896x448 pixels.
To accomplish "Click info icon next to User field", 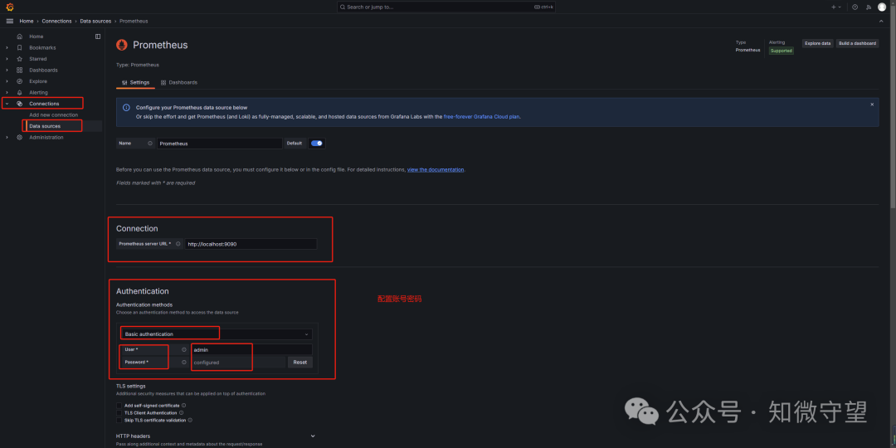I will coord(184,349).
